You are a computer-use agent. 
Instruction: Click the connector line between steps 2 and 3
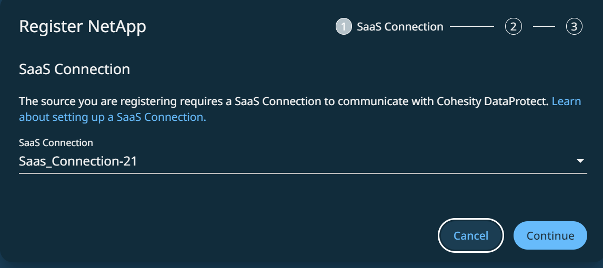click(544, 26)
